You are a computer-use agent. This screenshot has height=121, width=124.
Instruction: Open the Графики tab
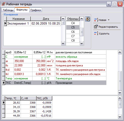(x=36, y=10)
